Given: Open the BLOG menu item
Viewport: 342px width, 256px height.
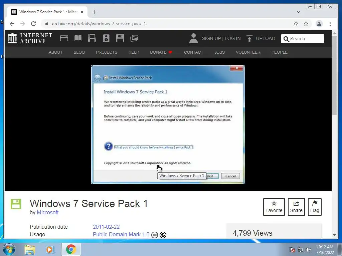Looking at the screenshot, I should coord(79,52).
